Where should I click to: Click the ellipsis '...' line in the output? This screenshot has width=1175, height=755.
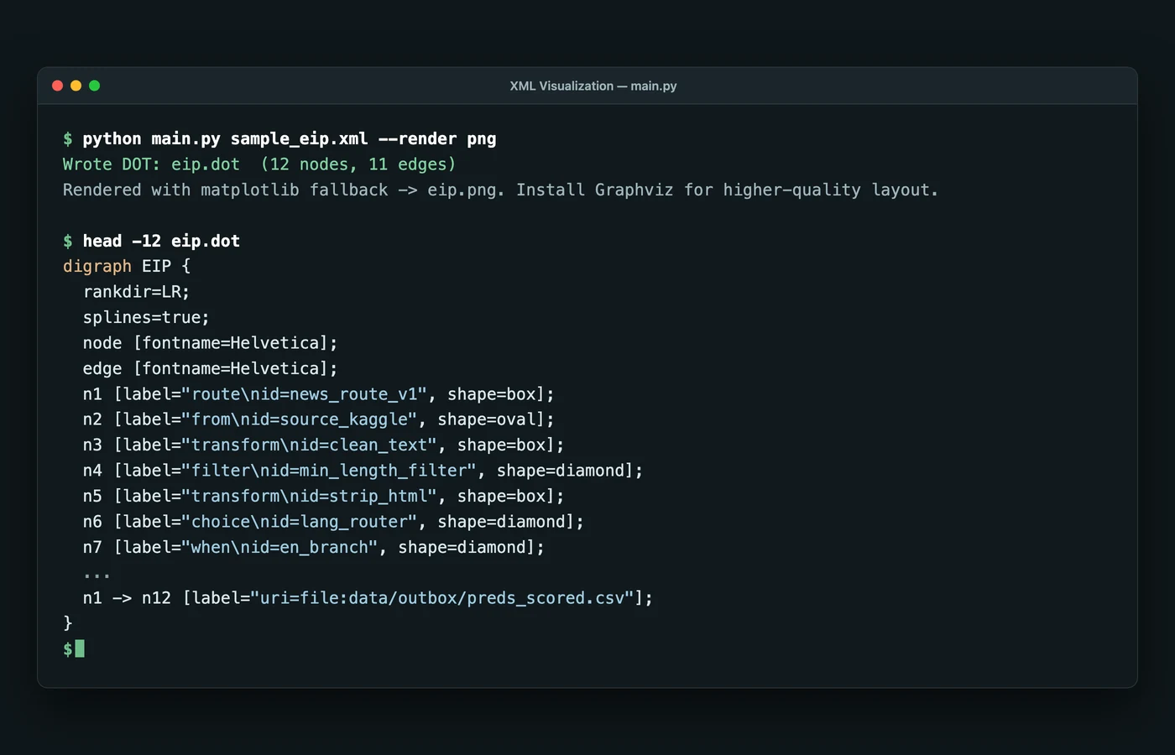(97, 575)
